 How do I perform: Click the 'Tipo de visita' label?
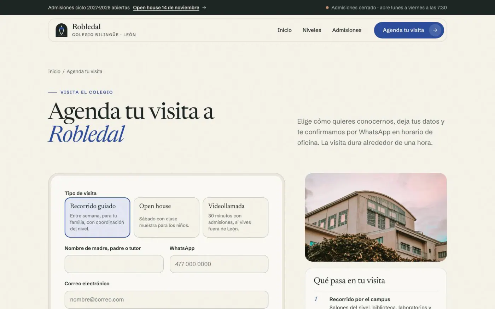[81, 193]
